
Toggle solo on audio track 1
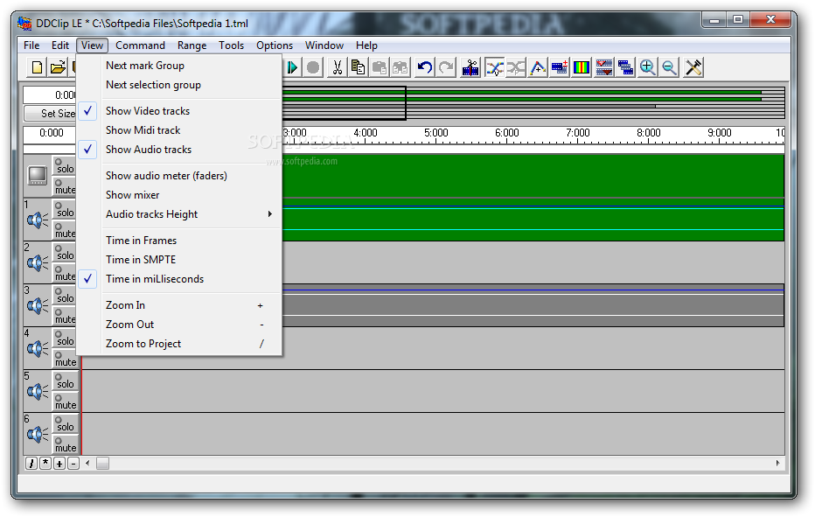pyautogui.click(x=65, y=210)
